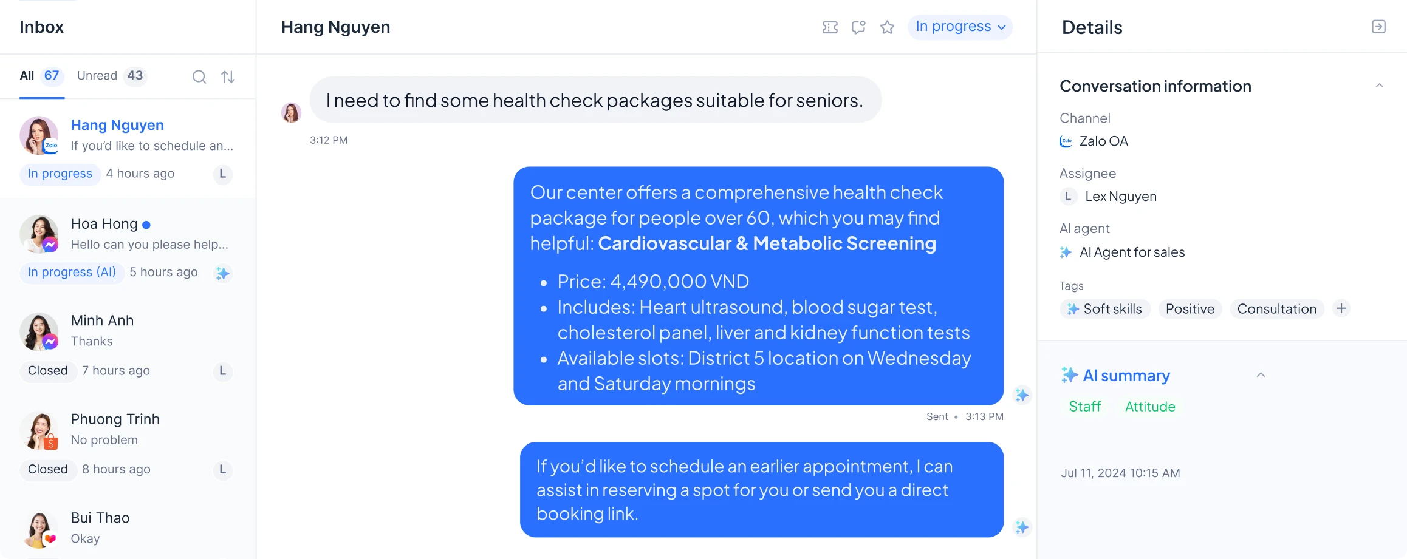
Task: Open the In progress status dropdown
Action: click(x=960, y=27)
